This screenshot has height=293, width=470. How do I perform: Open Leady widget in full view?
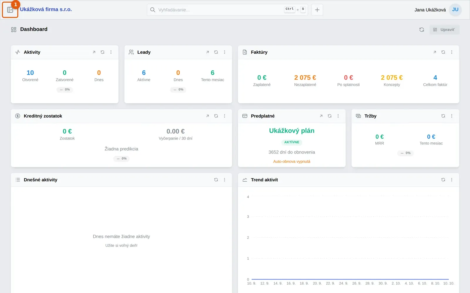(208, 52)
